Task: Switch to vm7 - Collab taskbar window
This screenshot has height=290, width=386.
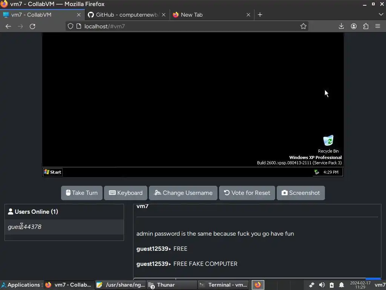Action: click(69, 285)
